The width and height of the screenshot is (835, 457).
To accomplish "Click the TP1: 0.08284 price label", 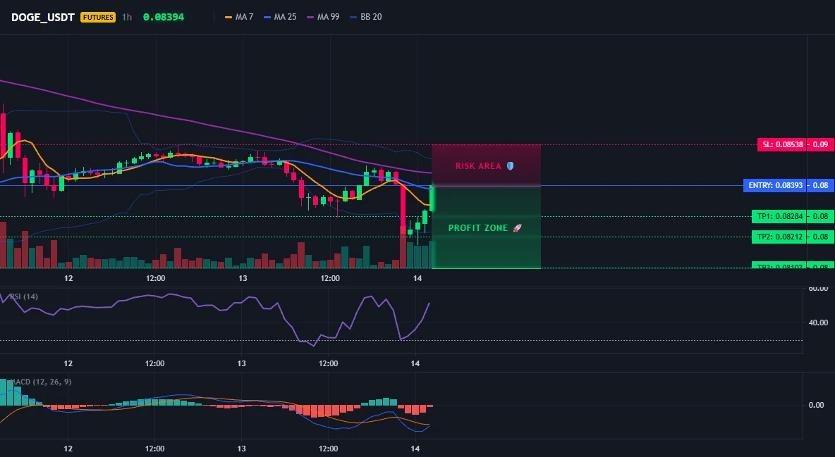I will pos(779,217).
